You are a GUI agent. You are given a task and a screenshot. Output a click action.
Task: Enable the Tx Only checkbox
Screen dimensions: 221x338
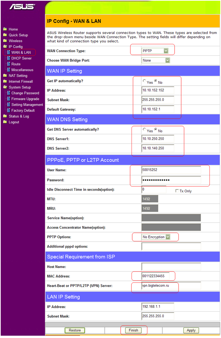[177, 191]
